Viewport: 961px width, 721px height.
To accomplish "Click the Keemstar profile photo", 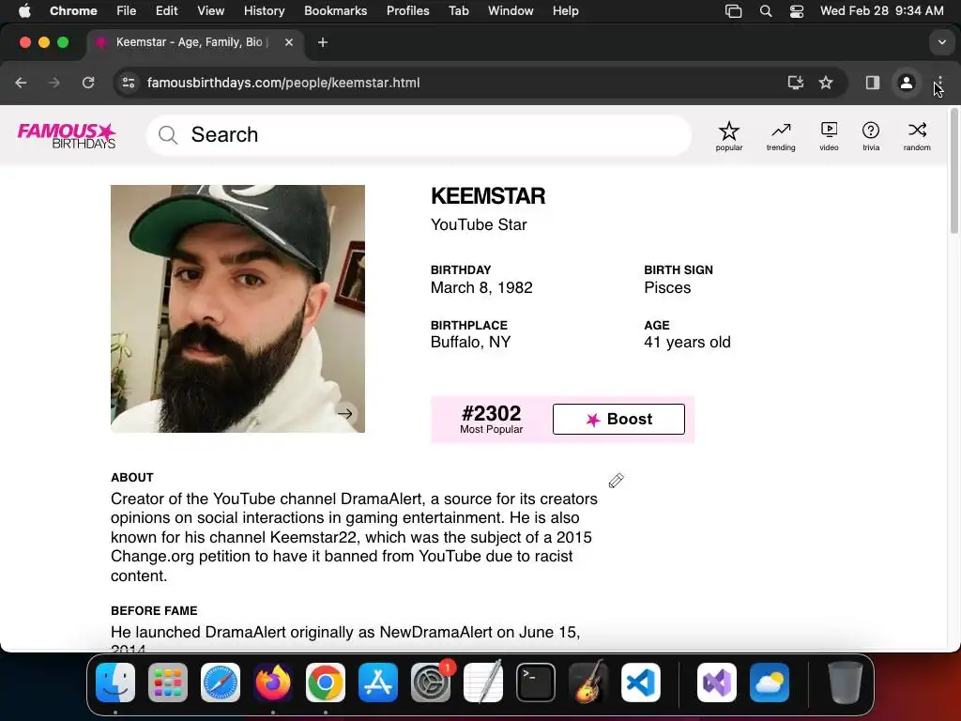I will [x=237, y=308].
